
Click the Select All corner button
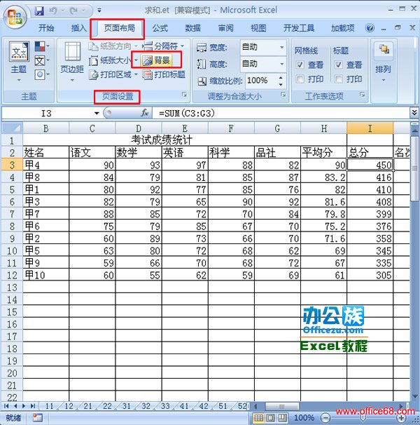[x=12, y=128]
